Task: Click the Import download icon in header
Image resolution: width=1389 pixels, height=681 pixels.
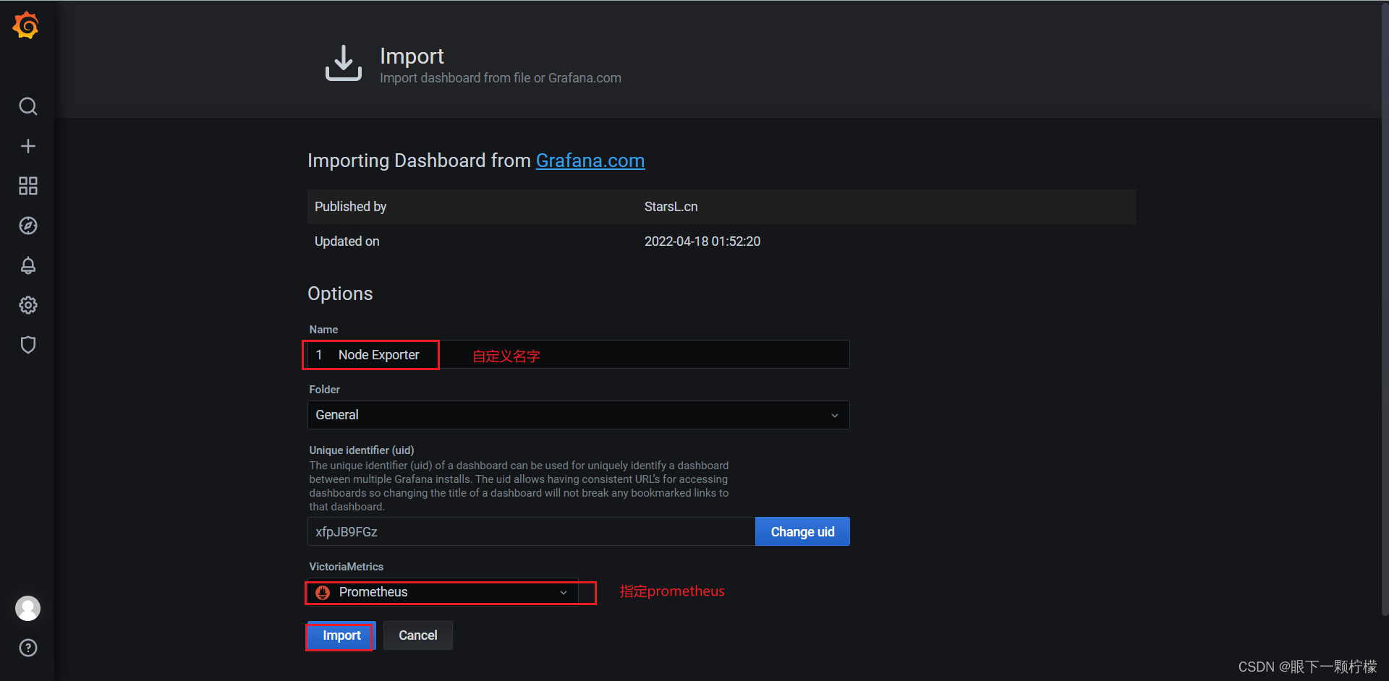Action: (x=343, y=64)
